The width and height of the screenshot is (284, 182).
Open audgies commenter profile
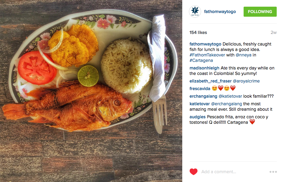point(197,117)
